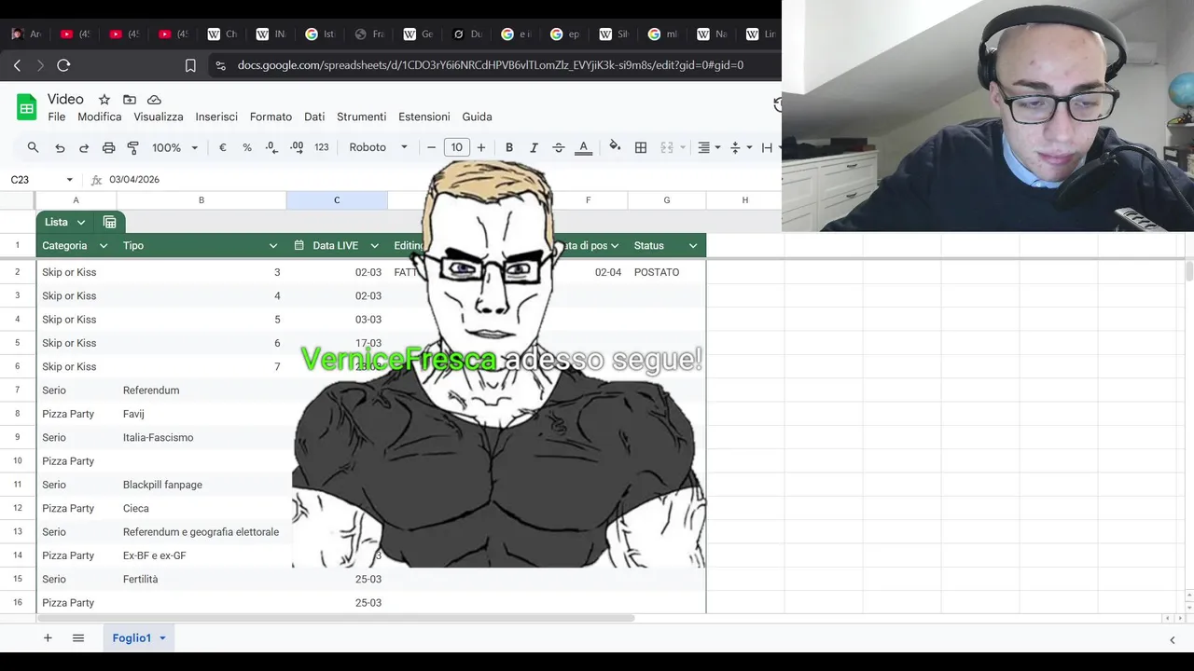Viewport: 1194px width, 671px height.
Task: Select column C header
Action: click(337, 200)
